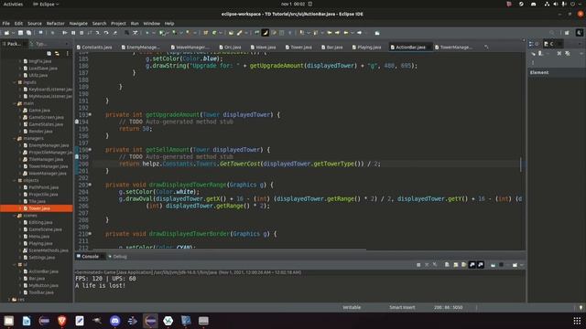
Task: Click the Resume toolbar icon
Action: point(65,33)
